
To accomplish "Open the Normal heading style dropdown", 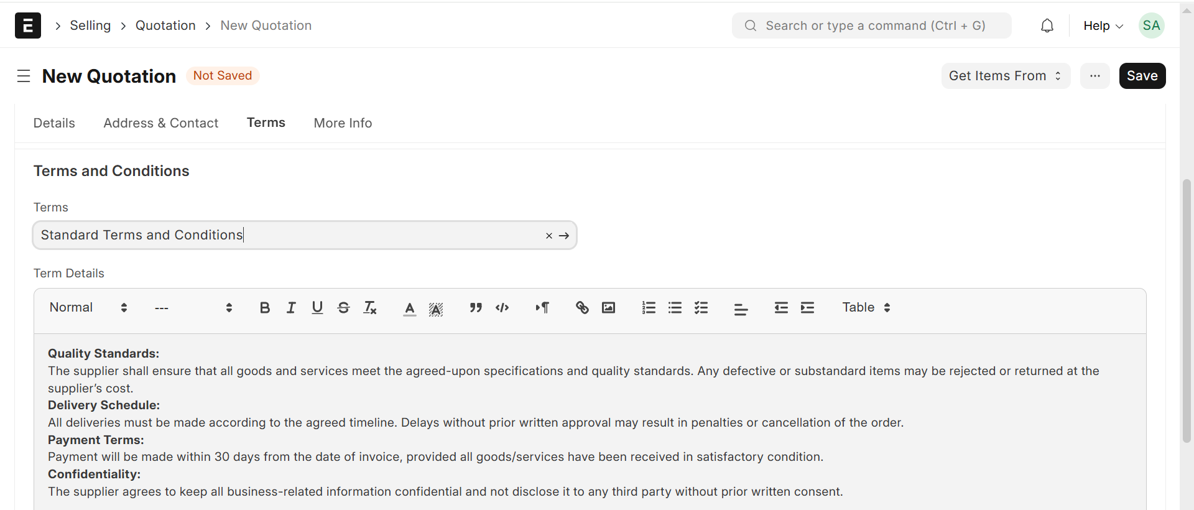I will [88, 308].
